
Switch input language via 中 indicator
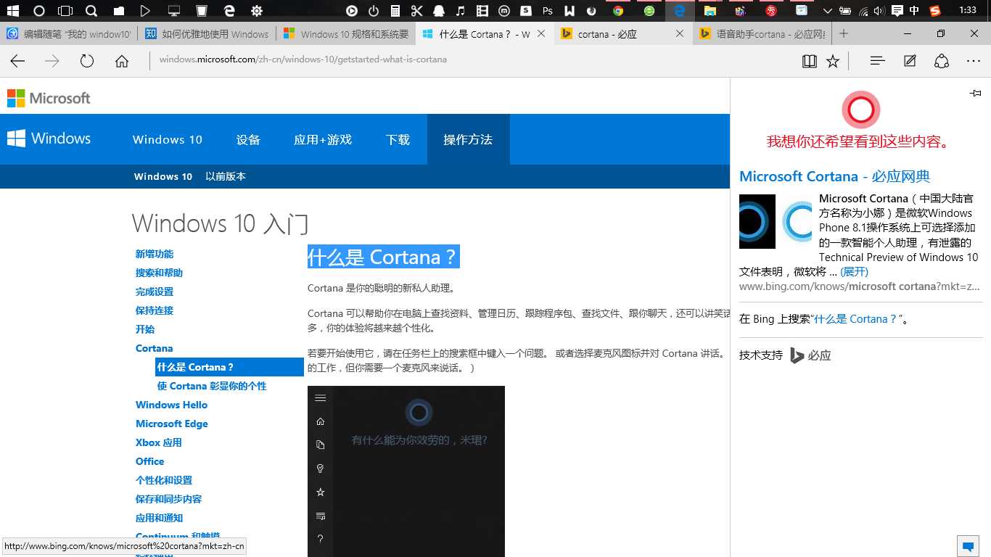[914, 11]
